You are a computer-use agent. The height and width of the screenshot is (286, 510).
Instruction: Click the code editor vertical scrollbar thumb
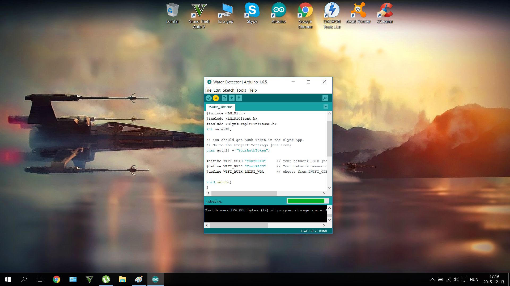tap(329, 139)
